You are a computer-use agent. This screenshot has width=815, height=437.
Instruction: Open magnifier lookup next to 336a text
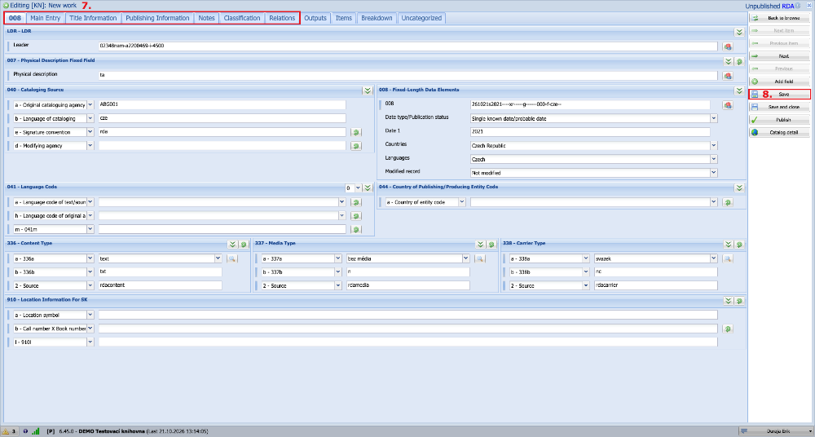(231, 258)
